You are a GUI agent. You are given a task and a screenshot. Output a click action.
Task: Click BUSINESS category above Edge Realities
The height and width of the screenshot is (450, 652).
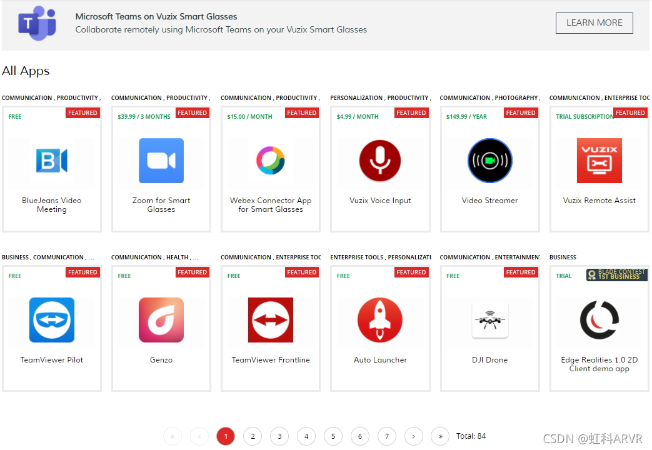tap(563, 257)
